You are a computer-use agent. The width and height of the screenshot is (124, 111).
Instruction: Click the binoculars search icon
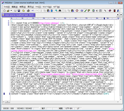point(60,11)
